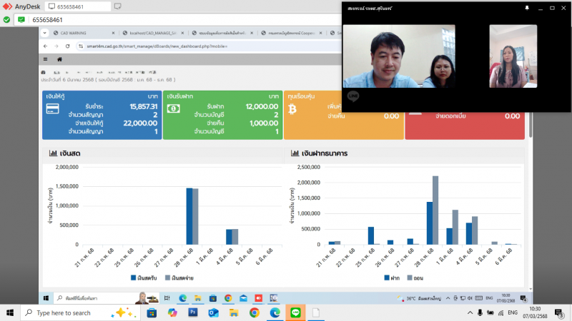Click the green monitor icon in AnyDesk

point(21,20)
